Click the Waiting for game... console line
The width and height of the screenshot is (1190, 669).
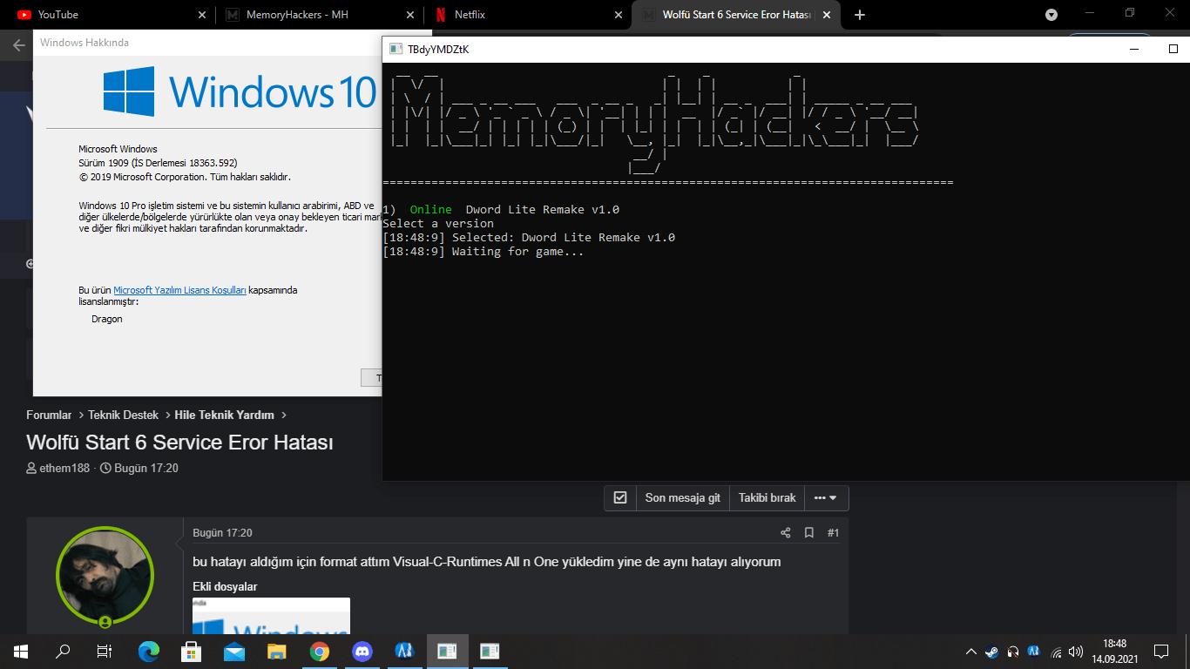[483, 252]
